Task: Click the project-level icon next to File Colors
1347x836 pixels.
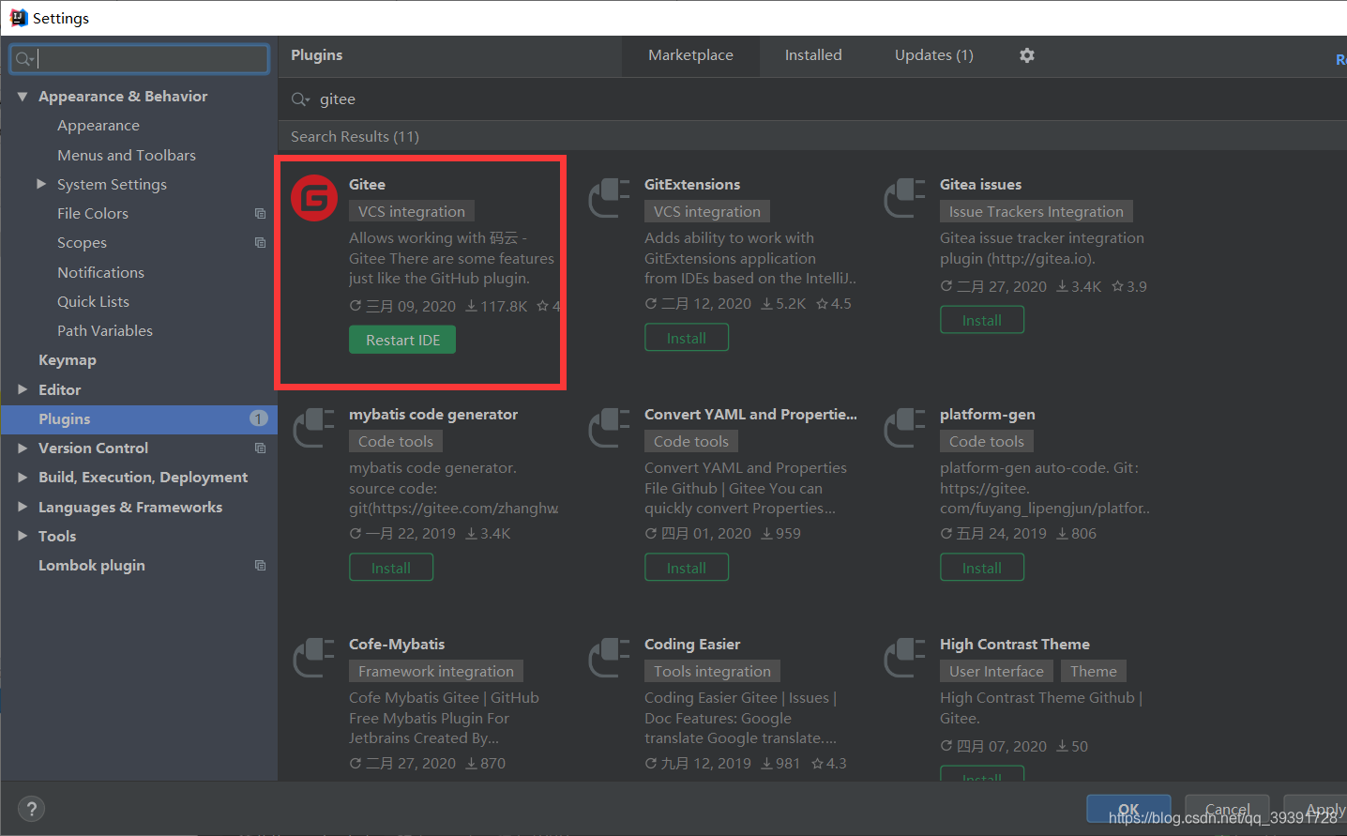Action: click(261, 214)
